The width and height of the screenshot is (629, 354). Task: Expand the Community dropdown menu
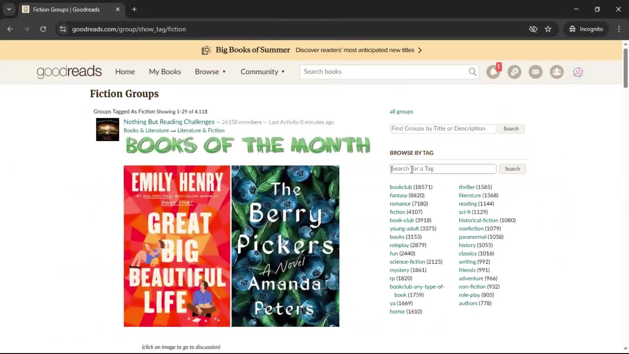coord(263,72)
